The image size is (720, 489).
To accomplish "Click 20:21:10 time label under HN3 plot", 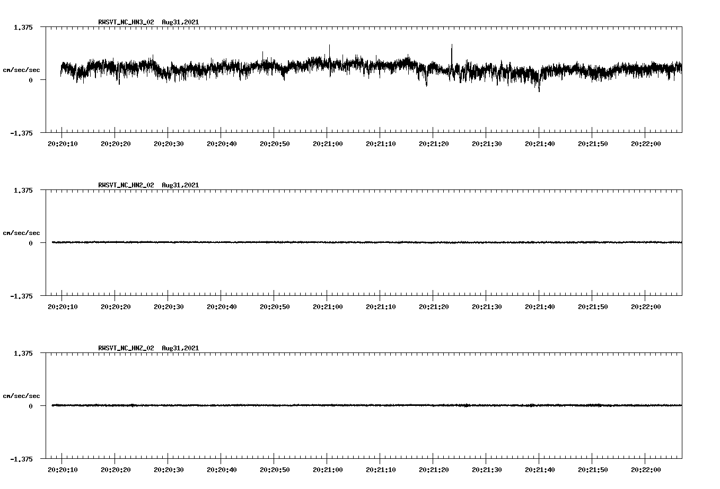I will [381, 143].
